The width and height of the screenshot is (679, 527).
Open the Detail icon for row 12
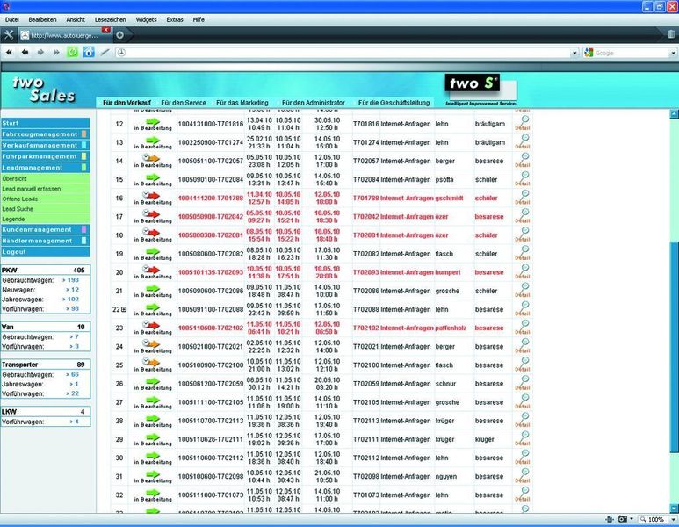pos(523,124)
